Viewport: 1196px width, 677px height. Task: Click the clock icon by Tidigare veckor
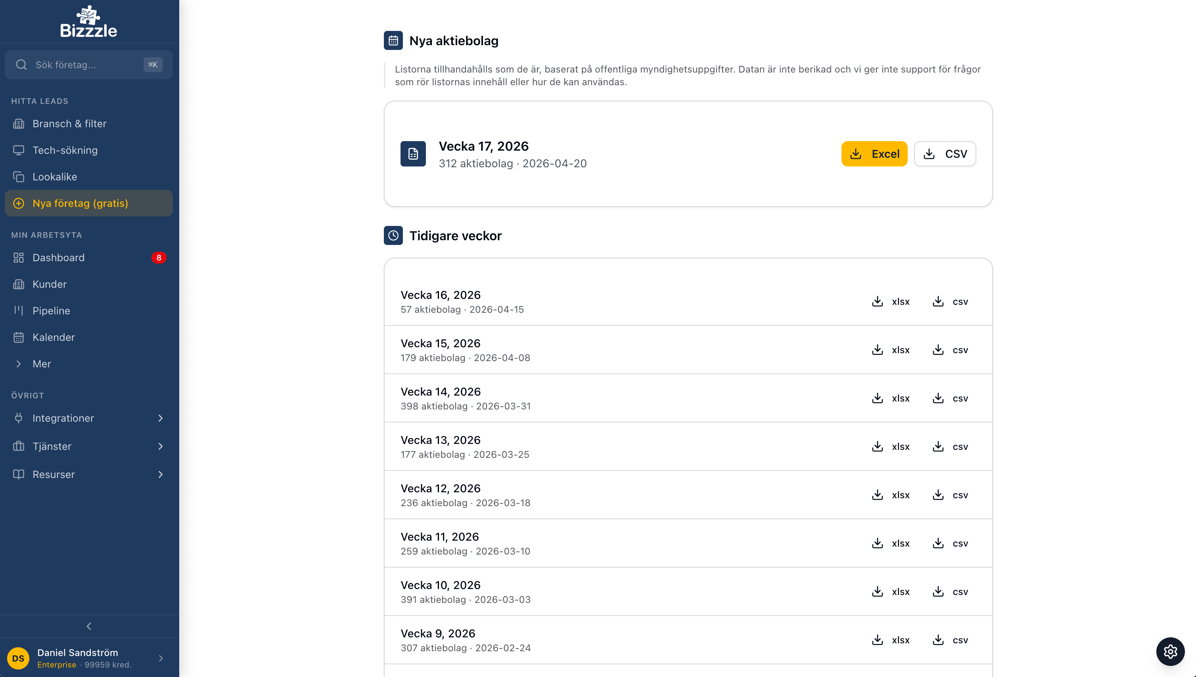pos(393,236)
